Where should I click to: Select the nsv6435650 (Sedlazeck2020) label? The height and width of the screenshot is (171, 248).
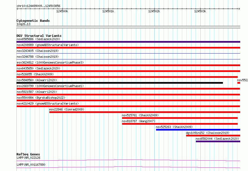click(38, 68)
